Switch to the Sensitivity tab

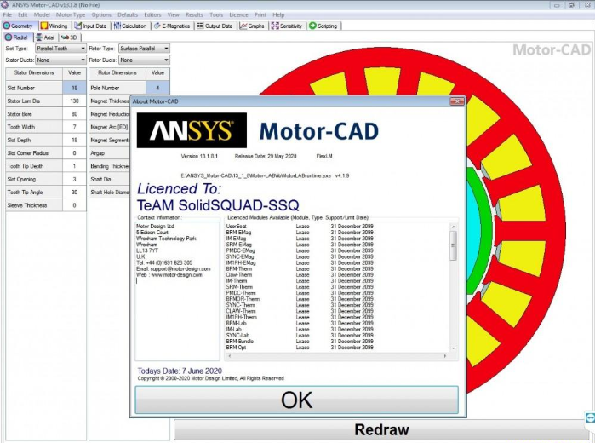[288, 26]
